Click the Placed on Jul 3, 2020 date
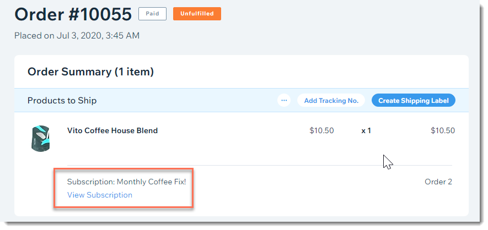The width and height of the screenshot is (488, 230). tap(58, 36)
